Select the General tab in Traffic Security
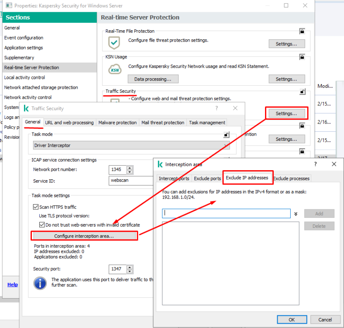 click(33, 122)
